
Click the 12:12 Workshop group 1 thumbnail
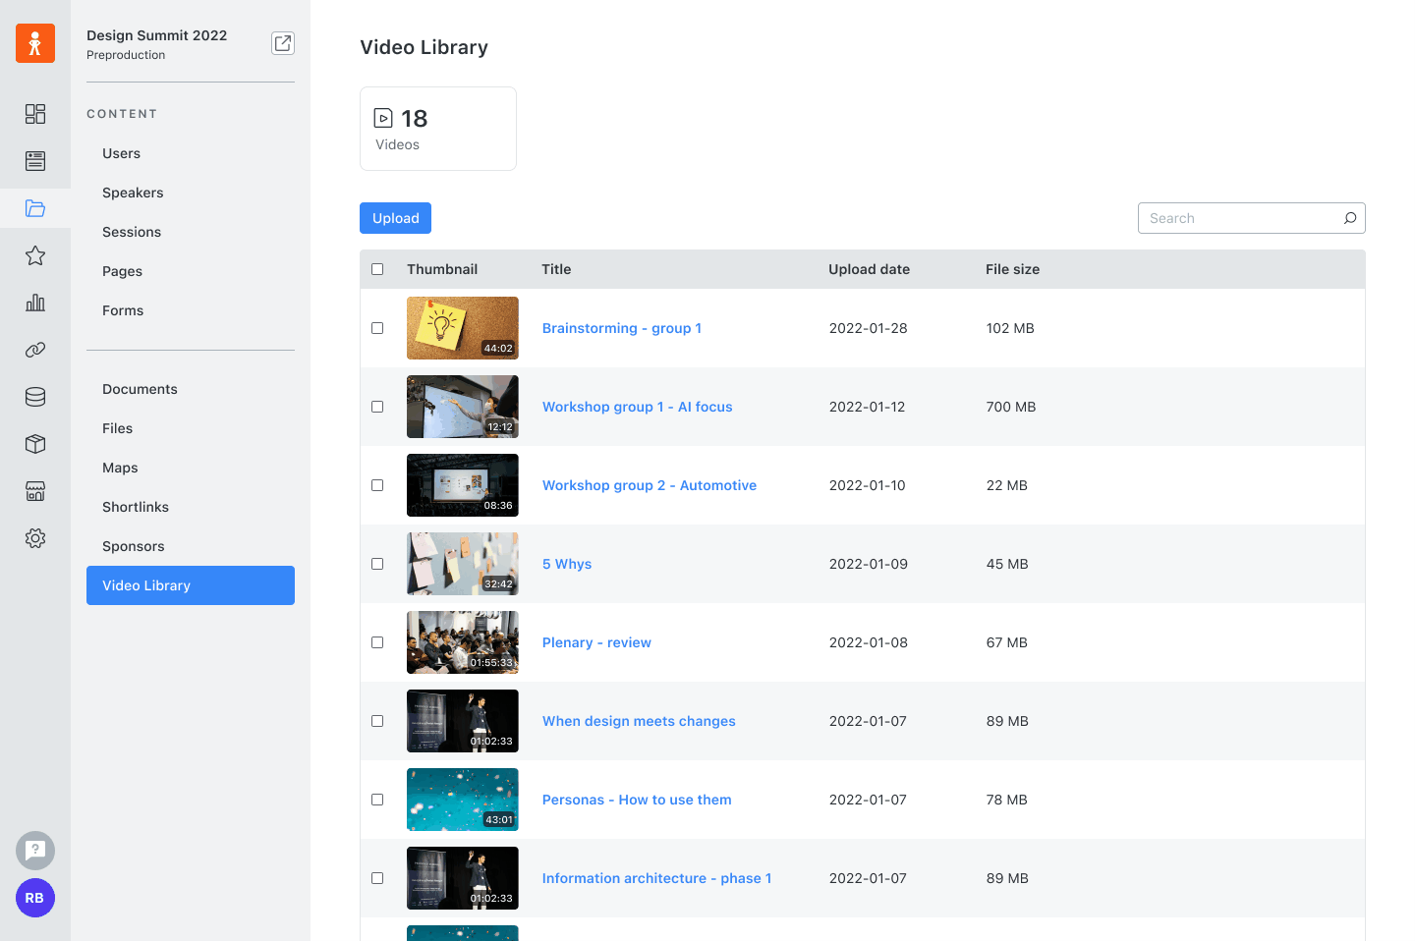[x=463, y=407]
